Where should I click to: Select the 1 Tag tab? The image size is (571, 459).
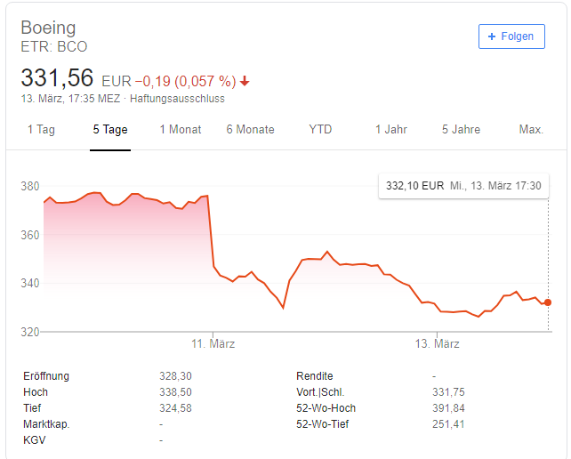coord(41,130)
